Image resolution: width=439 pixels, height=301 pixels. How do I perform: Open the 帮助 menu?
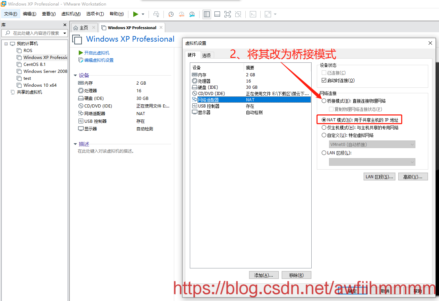pyautogui.click(x=117, y=14)
